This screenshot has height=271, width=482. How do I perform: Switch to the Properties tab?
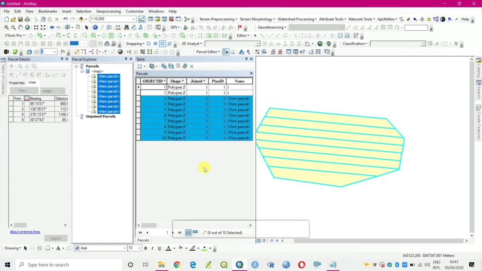[17, 83]
